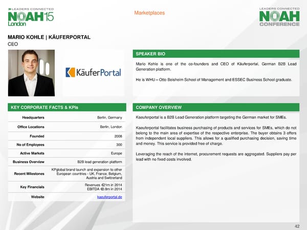Click the Active Markets row label

(32, 153)
